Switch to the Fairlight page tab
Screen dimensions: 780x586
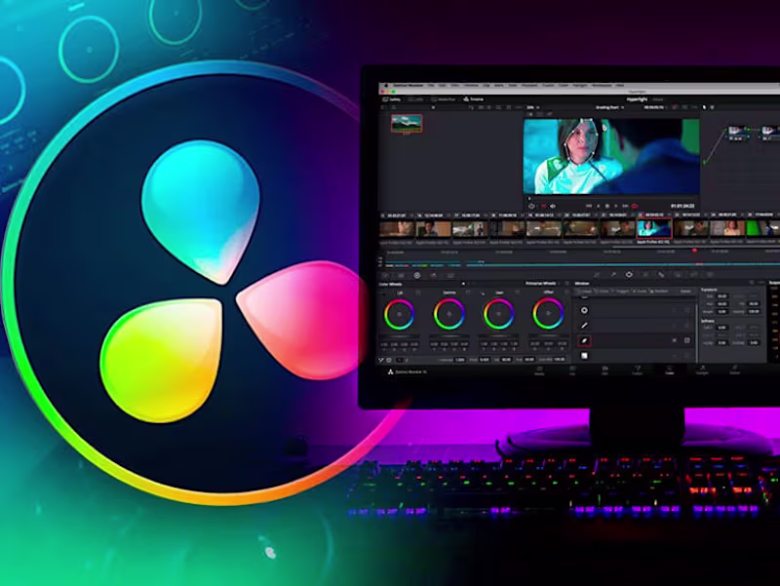pos(702,371)
